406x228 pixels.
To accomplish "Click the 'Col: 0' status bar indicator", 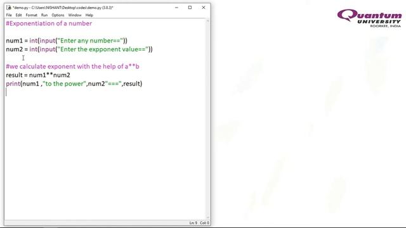I will coord(204,223).
